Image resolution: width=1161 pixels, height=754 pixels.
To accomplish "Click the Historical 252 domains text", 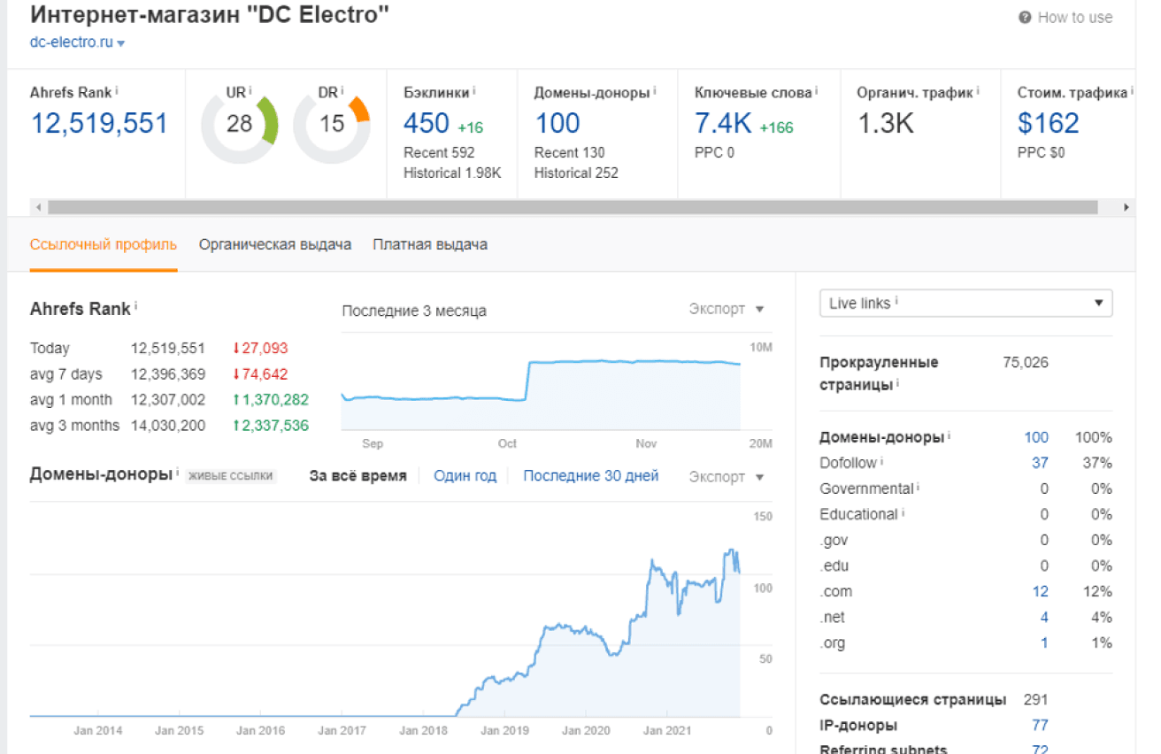I will (576, 173).
